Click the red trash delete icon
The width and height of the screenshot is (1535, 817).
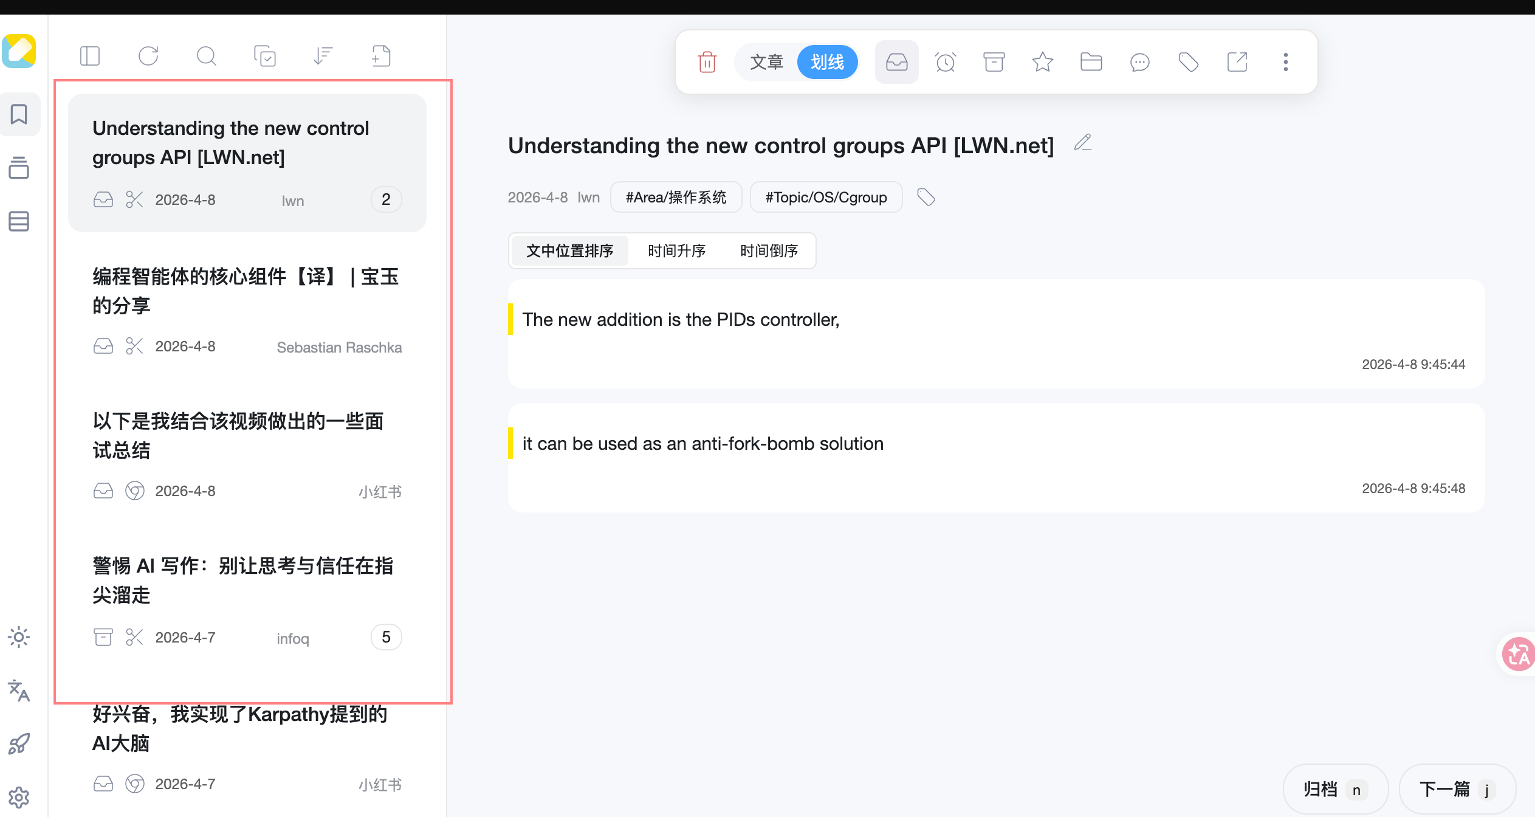[x=707, y=62]
